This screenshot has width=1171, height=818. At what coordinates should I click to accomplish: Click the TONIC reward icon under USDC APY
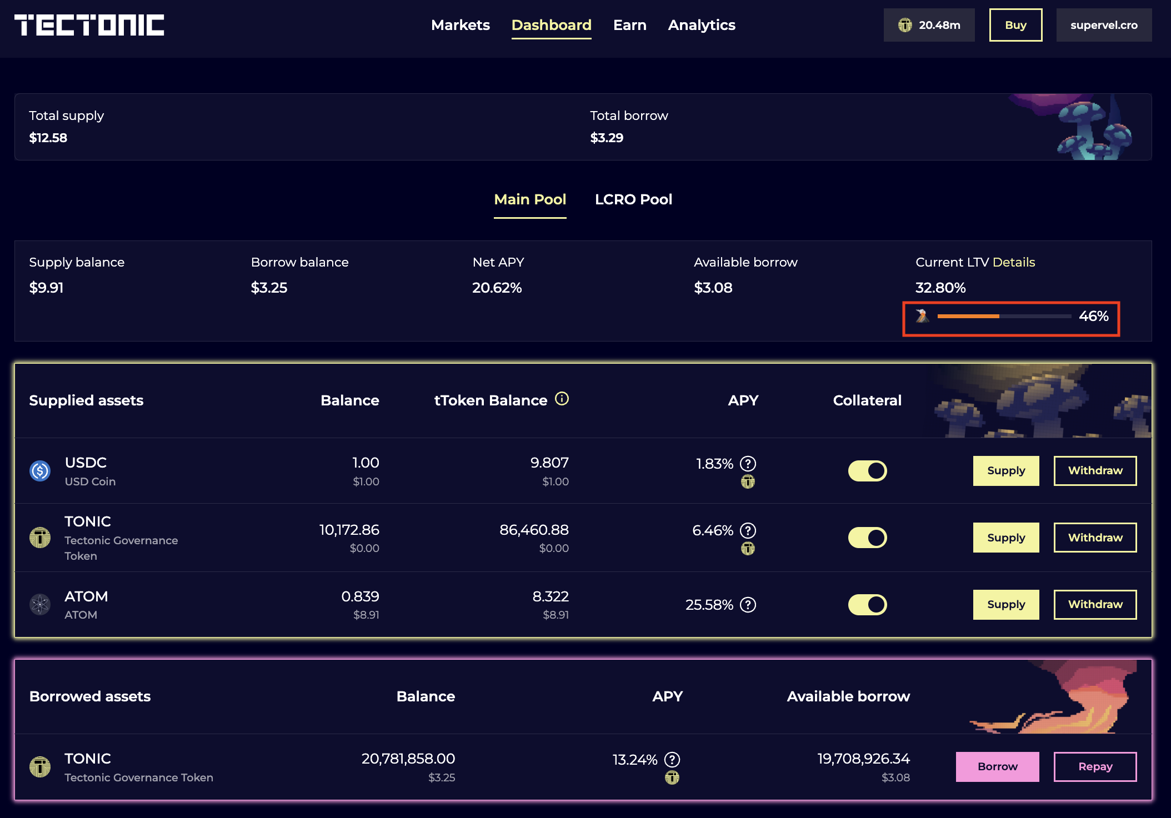click(x=748, y=481)
